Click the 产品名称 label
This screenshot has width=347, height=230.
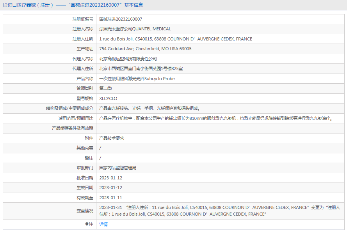pos(85,79)
